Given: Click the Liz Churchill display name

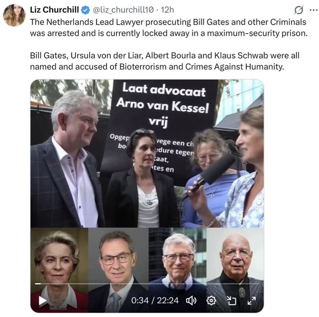Looking at the screenshot, I should point(54,10).
